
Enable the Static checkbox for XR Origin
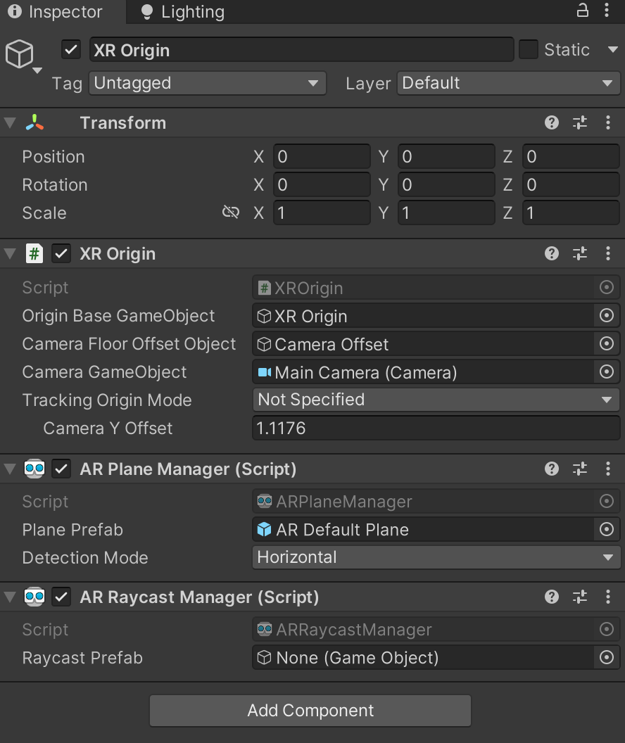coord(527,49)
